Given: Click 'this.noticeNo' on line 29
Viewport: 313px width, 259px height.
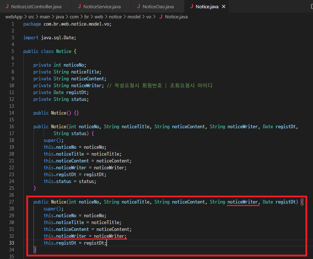Looking at the screenshot, I should pos(60,216).
